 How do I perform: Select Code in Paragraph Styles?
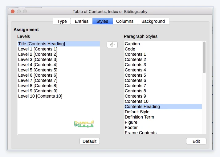pos(163,49)
